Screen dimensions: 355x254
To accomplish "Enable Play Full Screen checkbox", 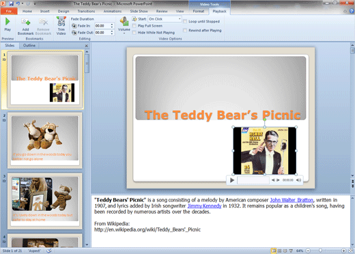I will tap(134, 26).
